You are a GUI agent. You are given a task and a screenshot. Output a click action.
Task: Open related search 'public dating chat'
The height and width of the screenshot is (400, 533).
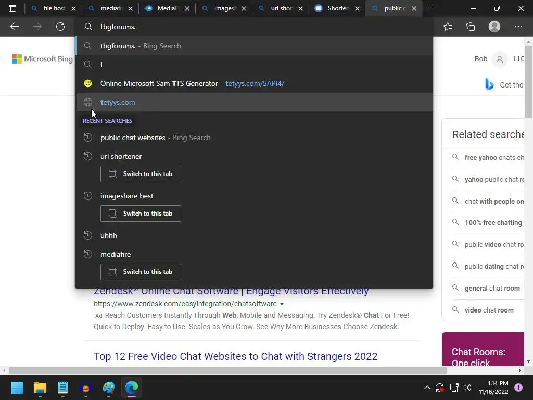click(x=494, y=266)
